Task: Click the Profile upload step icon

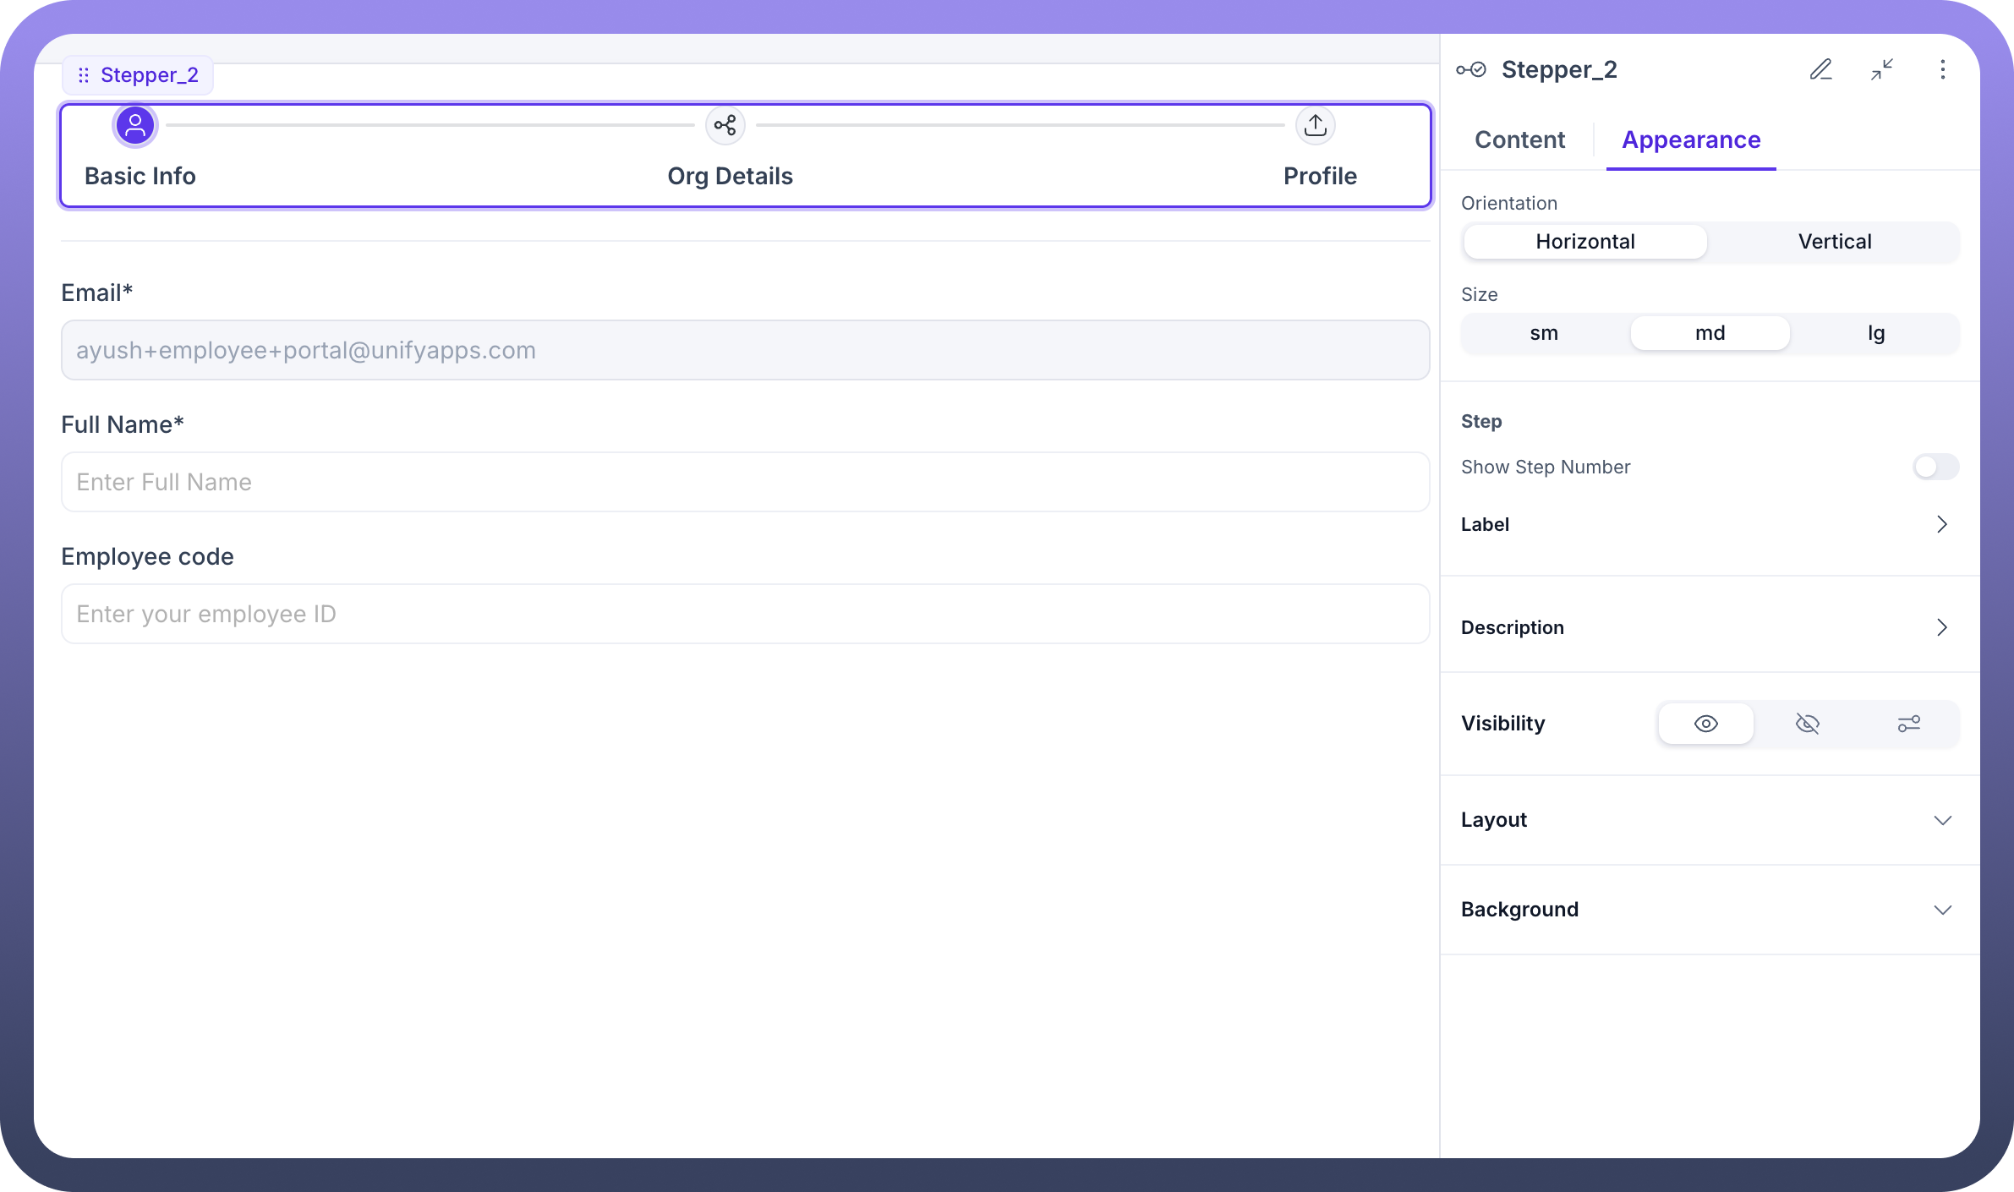Action: click(x=1315, y=126)
